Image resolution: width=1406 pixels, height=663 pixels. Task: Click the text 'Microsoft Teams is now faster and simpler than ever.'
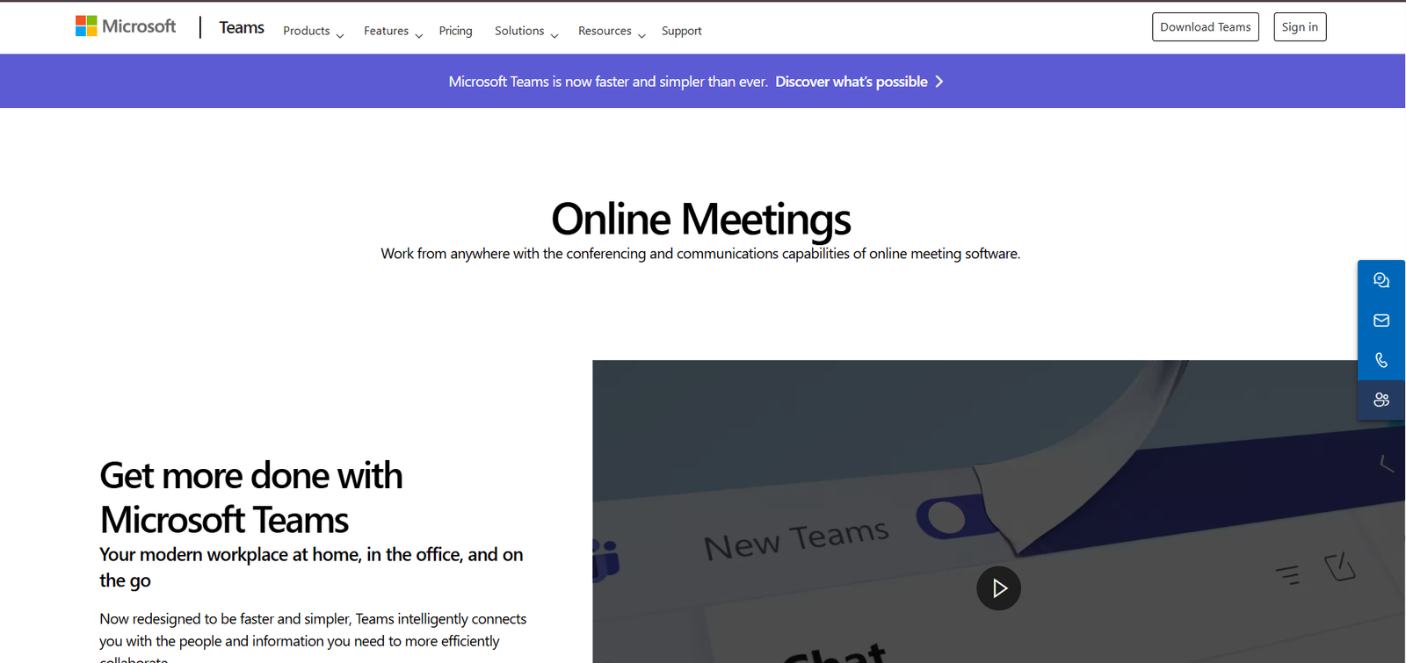pyautogui.click(x=608, y=82)
